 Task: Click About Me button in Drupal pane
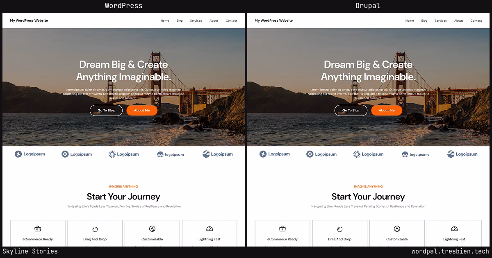pos(387,110)
